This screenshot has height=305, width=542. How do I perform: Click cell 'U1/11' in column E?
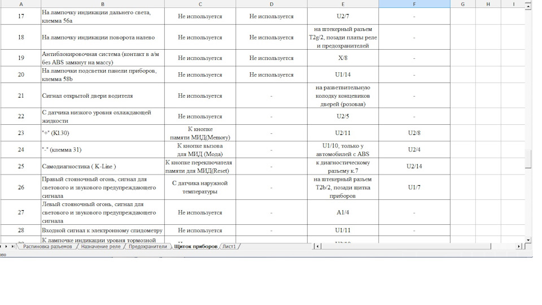[343, 230]
